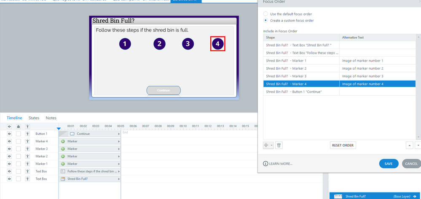Click 'Shred Bin Full?' title text on slide
The image size is (421, 199).
[113, 21]
